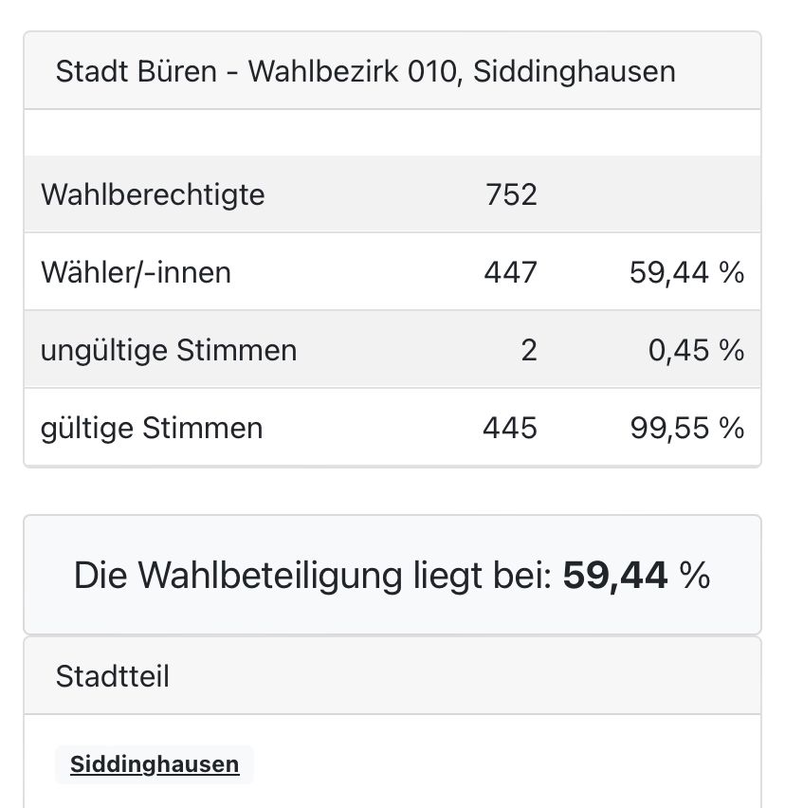
Task: Select the gültige Stimmen label
Action: (152, 429)
